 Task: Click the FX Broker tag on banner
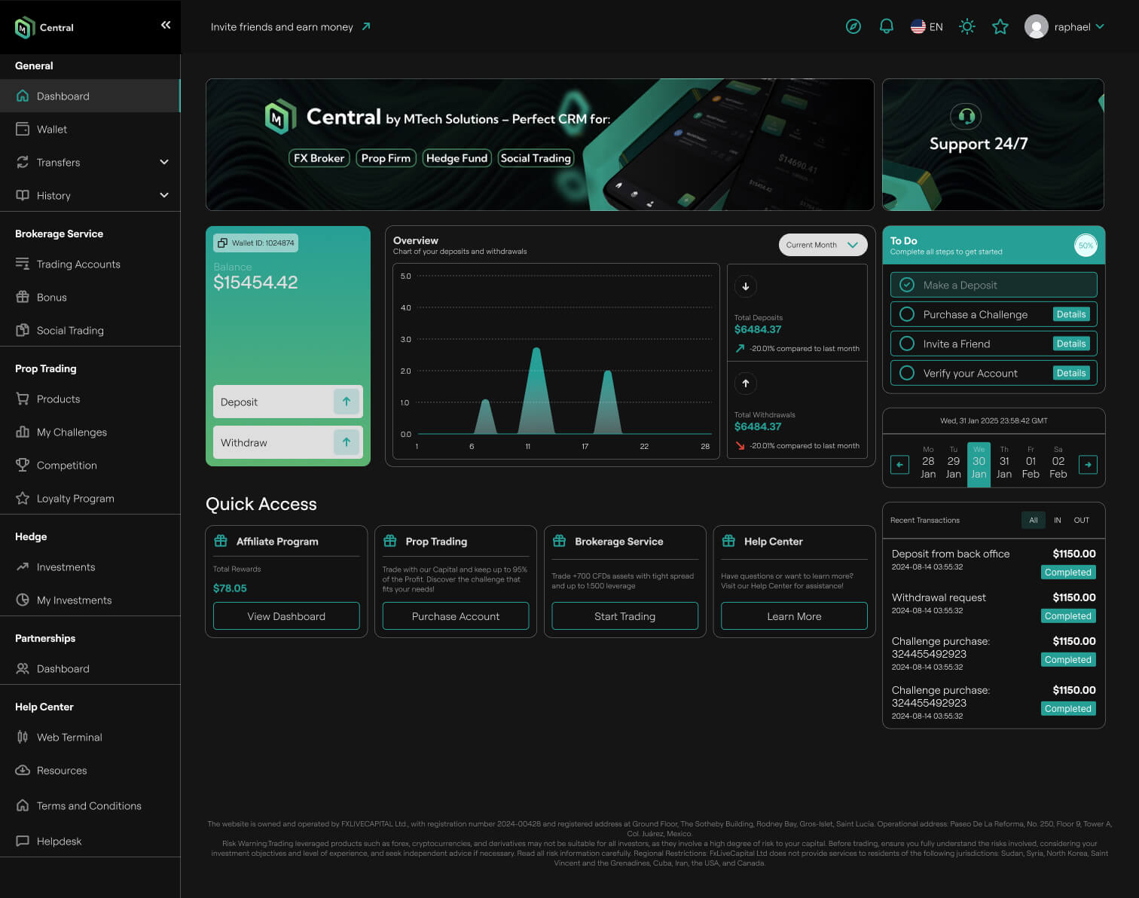click(319, 158)
